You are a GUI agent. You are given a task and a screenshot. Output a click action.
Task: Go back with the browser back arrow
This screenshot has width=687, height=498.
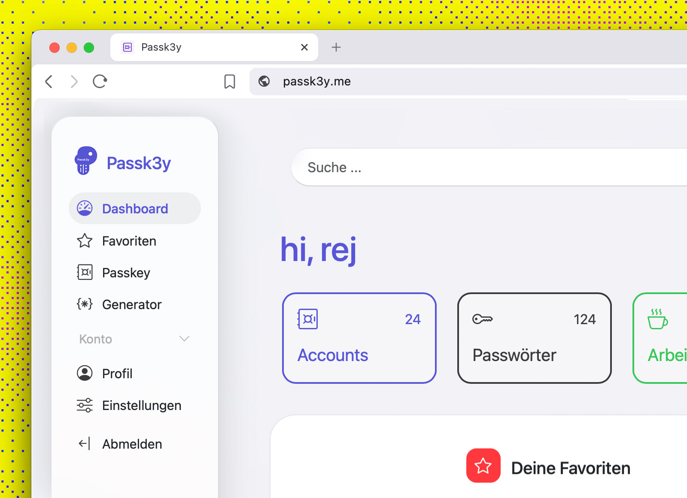pos(49,81)
